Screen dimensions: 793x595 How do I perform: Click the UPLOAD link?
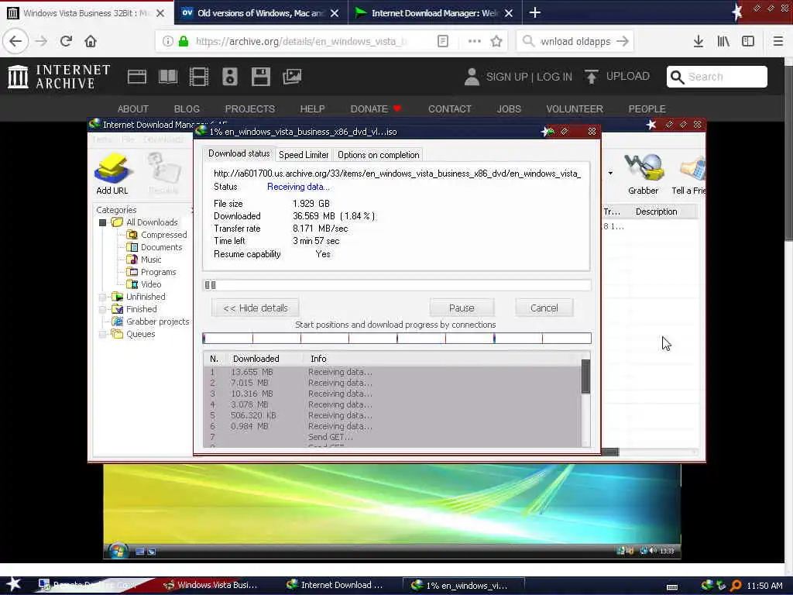(x=627, y=77)
